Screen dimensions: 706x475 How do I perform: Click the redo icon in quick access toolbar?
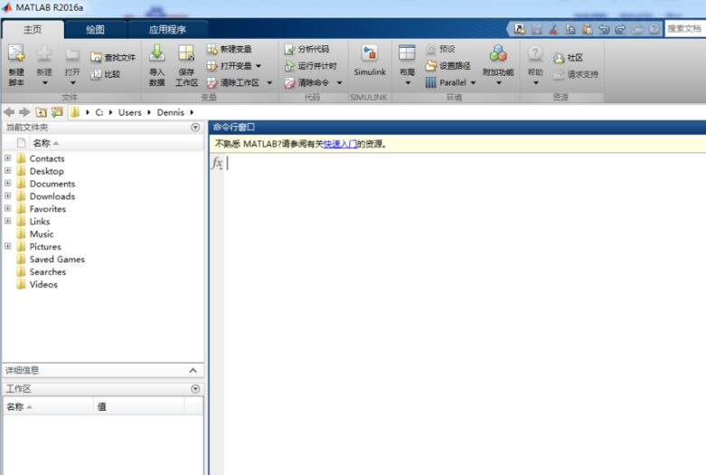pos(620,29)
